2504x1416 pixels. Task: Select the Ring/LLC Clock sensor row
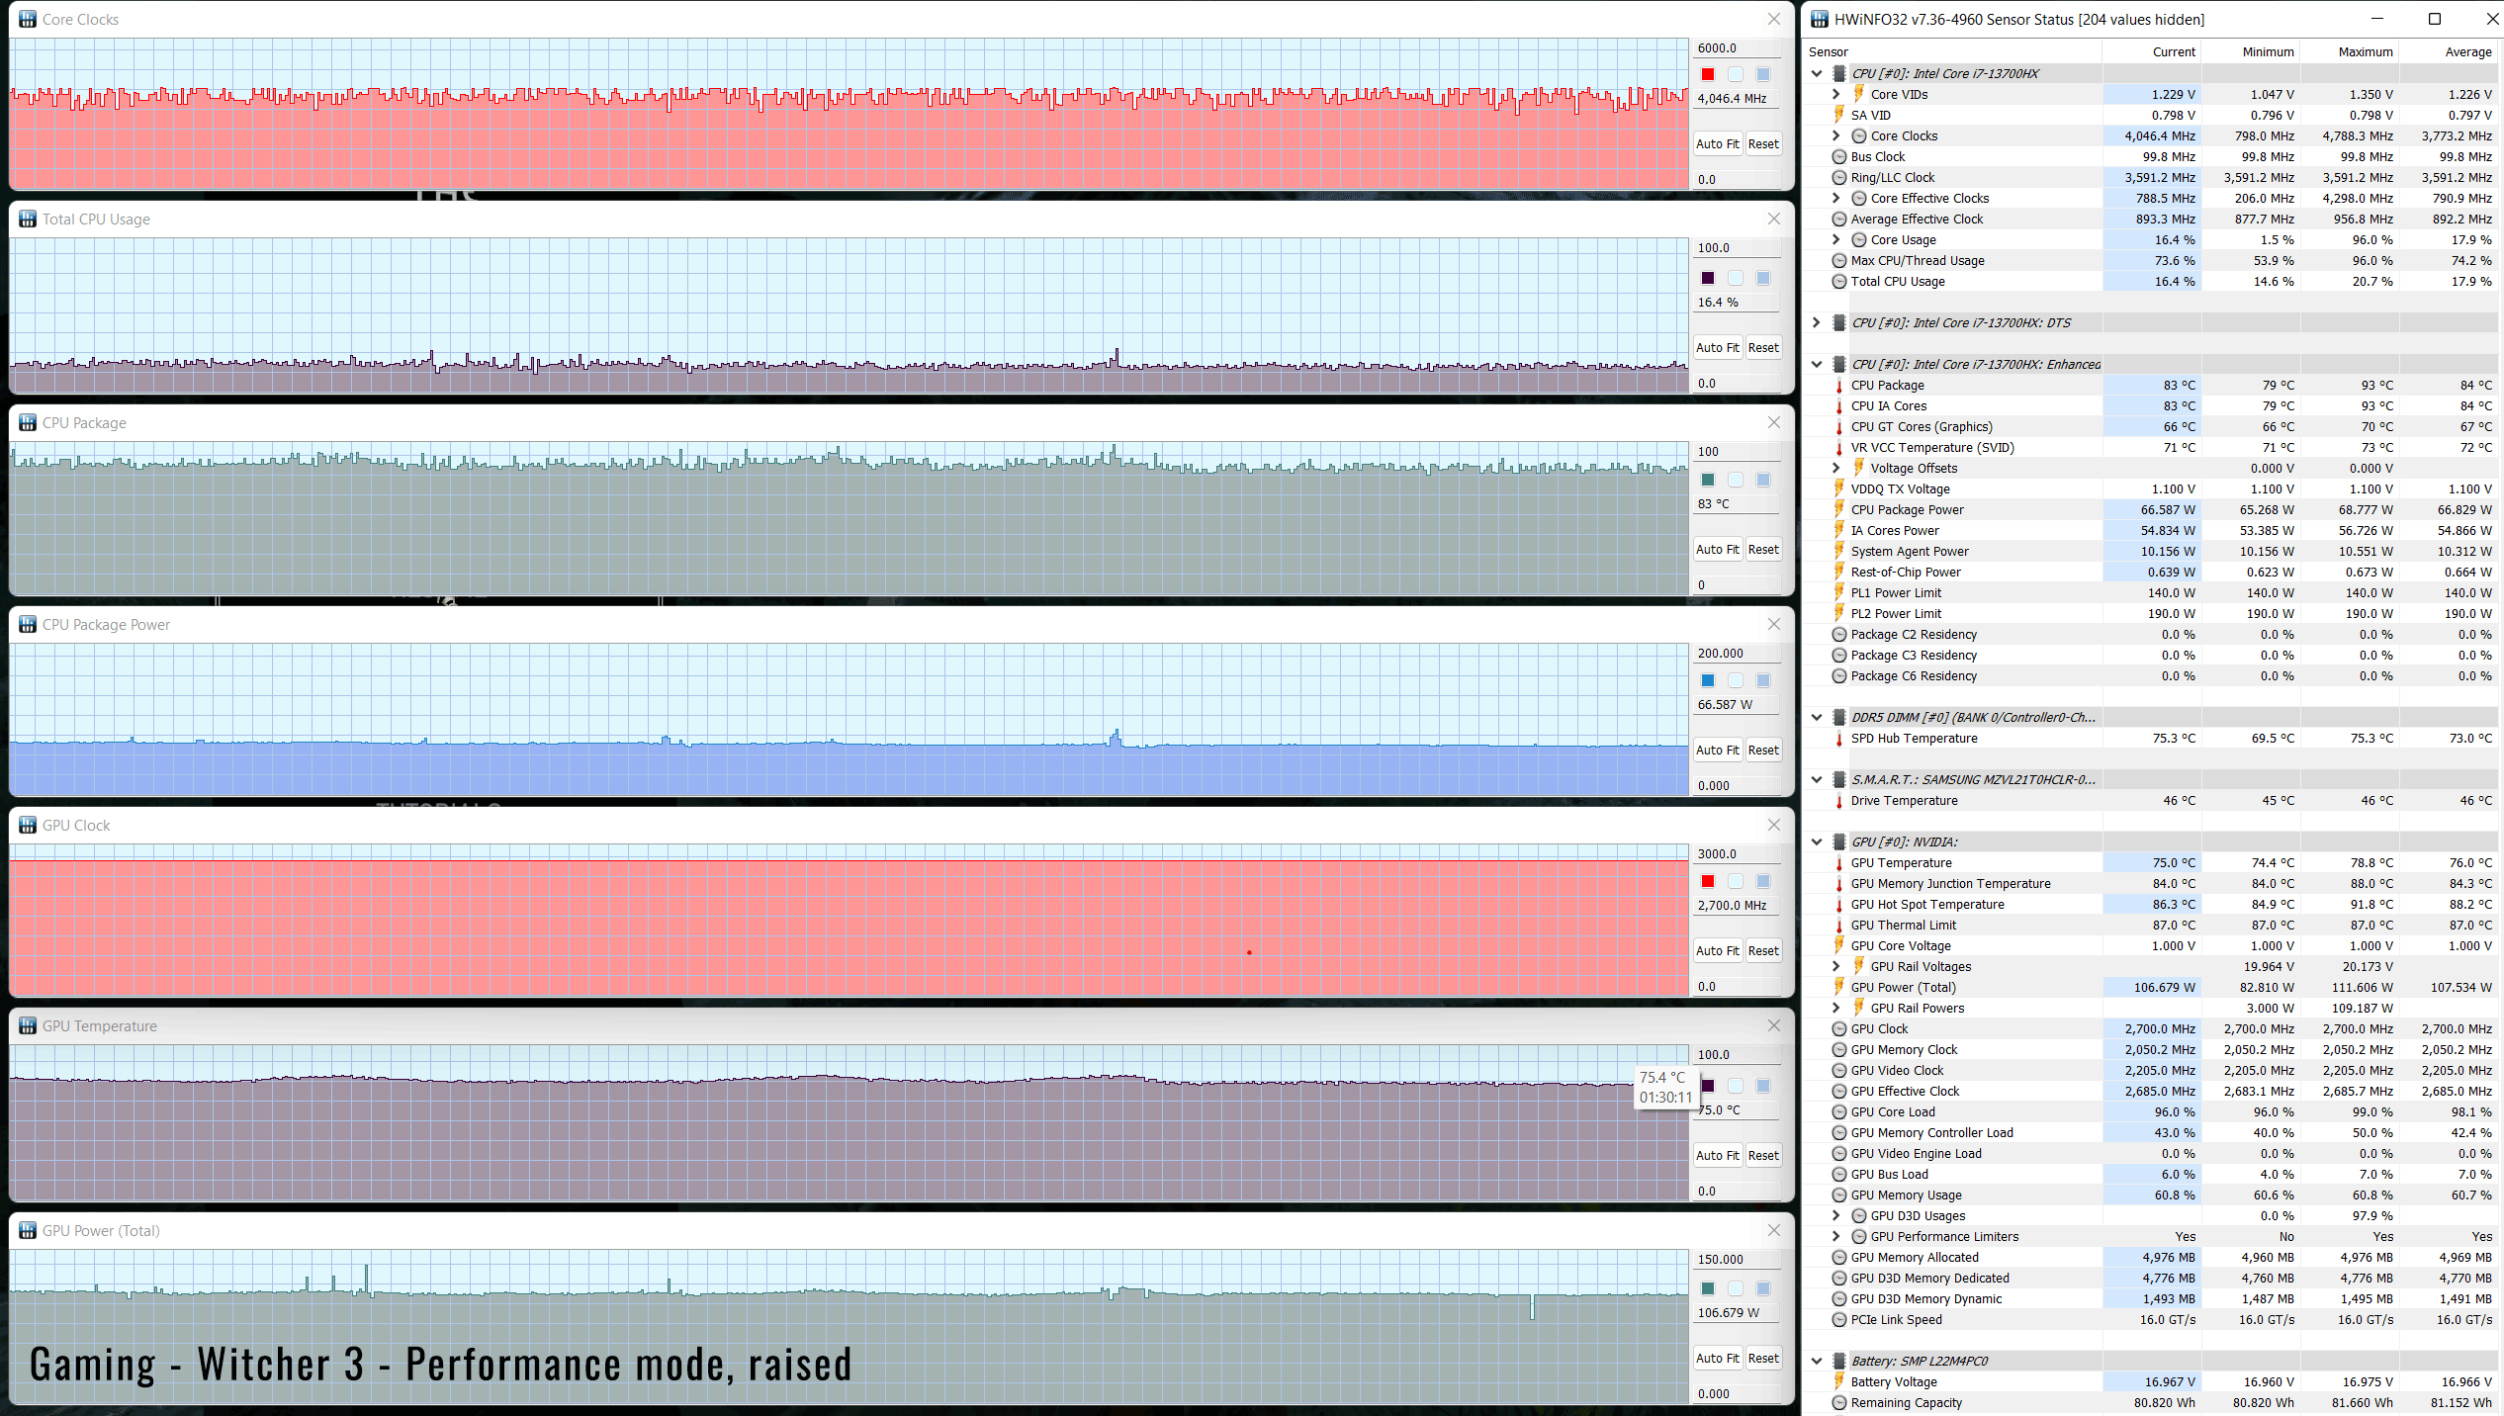2152,177
